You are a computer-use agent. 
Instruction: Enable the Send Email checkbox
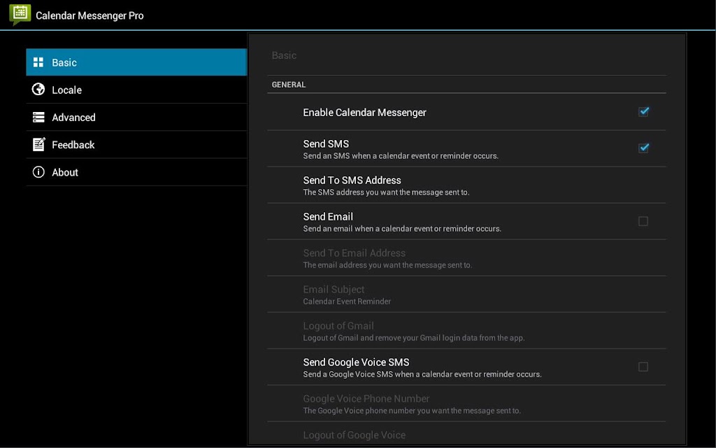[643, 221]
